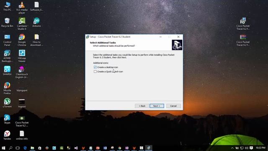
Task: Go back with the Back button
Action: (x=142, y=106)
